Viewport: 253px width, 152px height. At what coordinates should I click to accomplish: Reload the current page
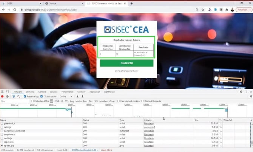click(x=15, y=10)
